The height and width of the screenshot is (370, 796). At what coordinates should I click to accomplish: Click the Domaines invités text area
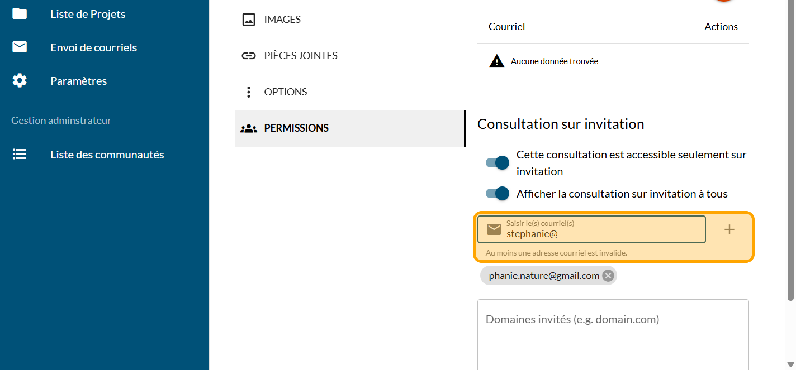tap(613, 335)
